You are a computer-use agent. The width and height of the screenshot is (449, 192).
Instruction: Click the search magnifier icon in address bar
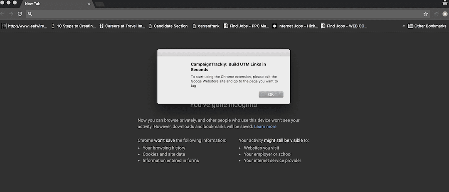[30, 14]
